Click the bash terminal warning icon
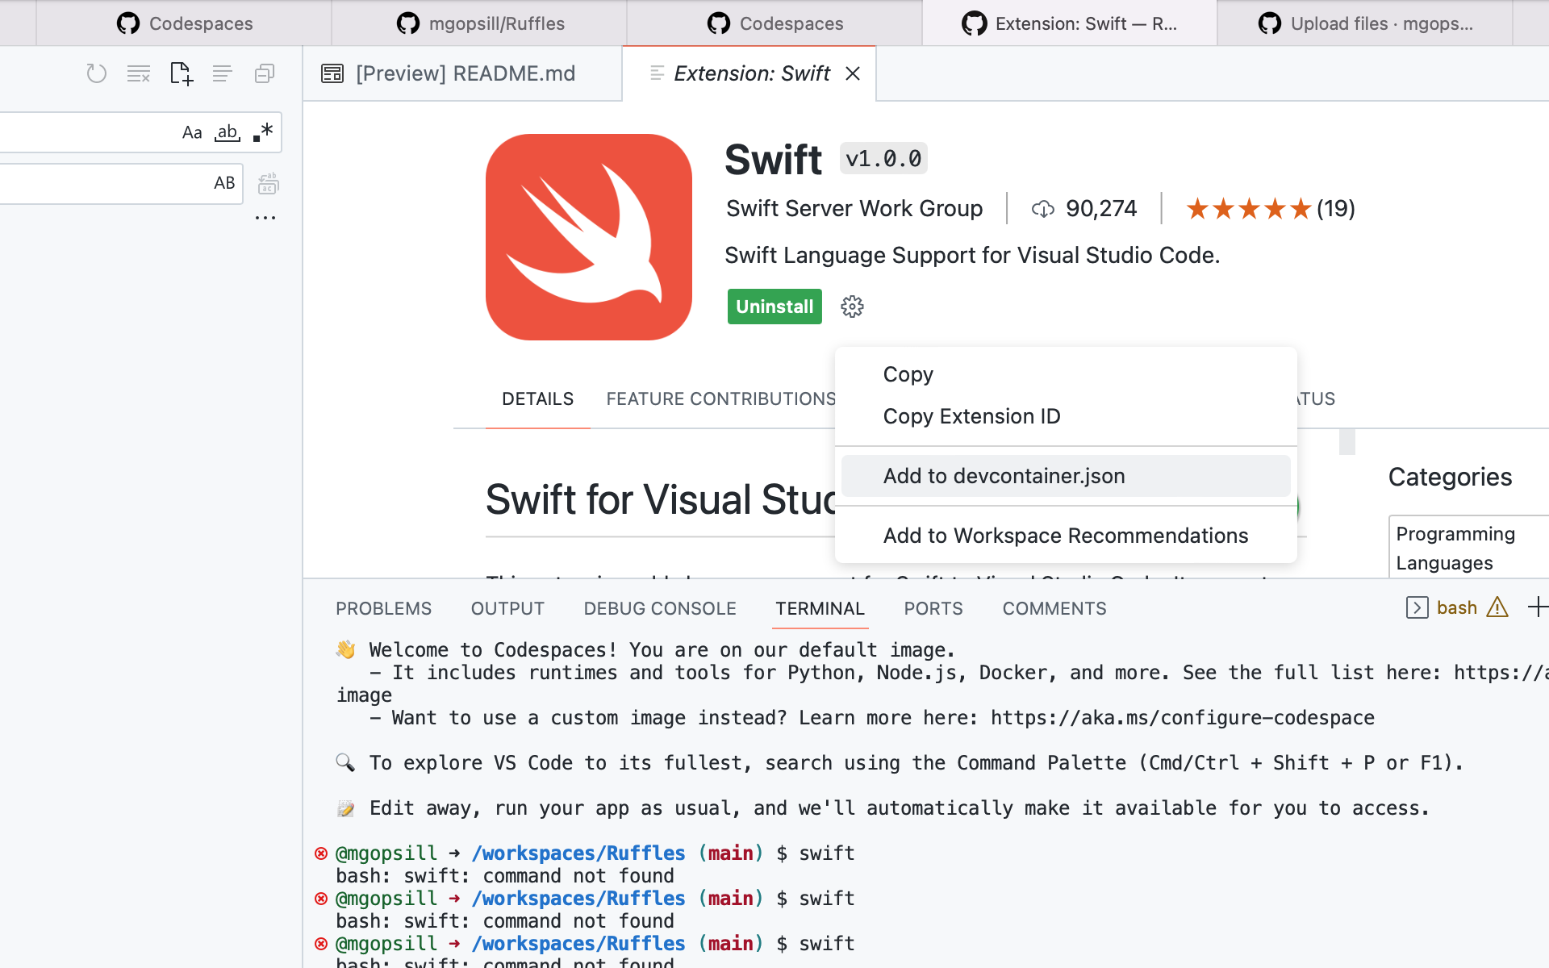The width and height of the screenshot is (1549, 968). [1497, 607]
